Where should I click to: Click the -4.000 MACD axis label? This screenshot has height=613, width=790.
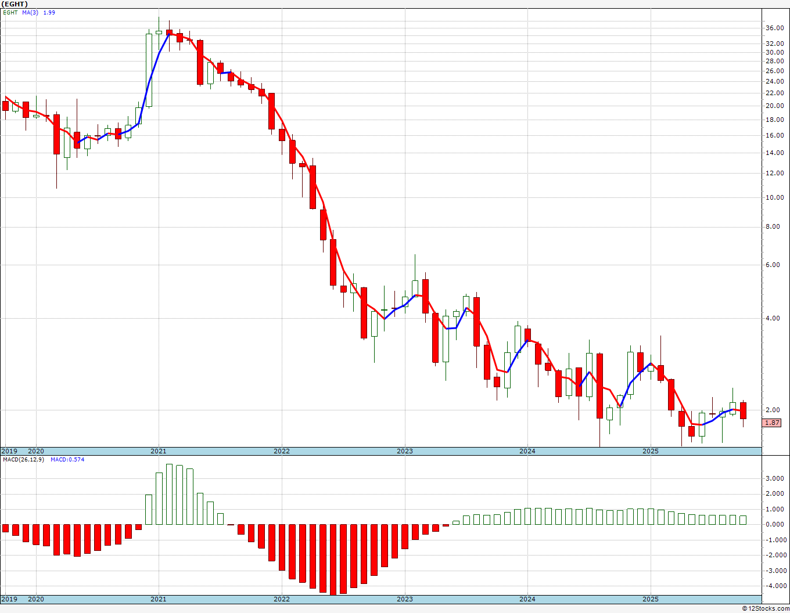[773, 586]
